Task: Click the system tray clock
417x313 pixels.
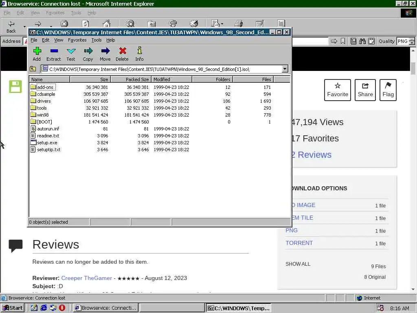Action: click(399, 308)
